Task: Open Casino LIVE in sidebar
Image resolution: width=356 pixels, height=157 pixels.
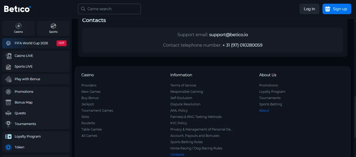Action: [x=36, y=56]
